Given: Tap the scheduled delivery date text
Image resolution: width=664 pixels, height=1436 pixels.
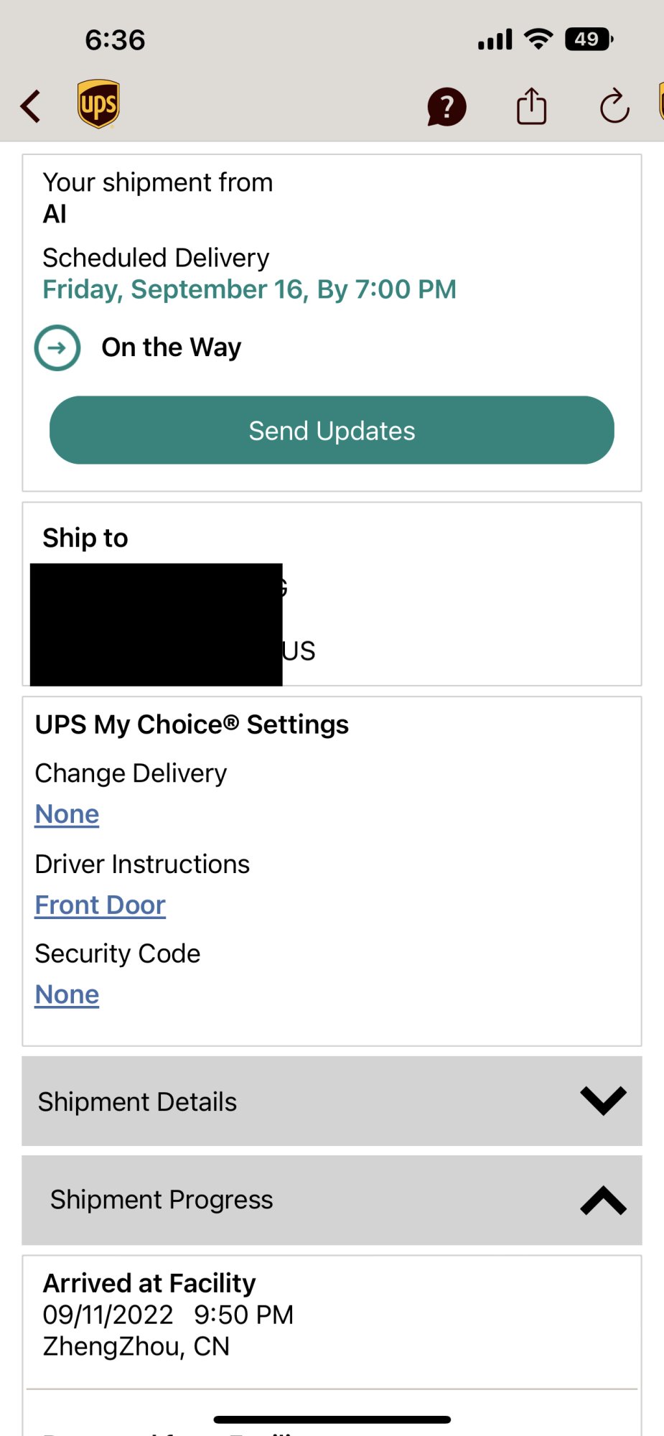Looking at the screenshot, I should tap(249, 289).
